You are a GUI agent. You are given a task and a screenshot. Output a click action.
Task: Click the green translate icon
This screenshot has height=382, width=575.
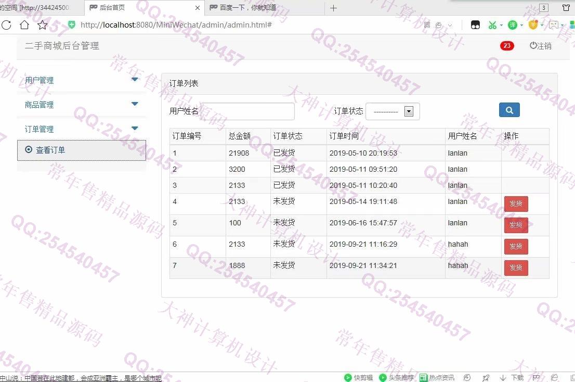point(512,25)
